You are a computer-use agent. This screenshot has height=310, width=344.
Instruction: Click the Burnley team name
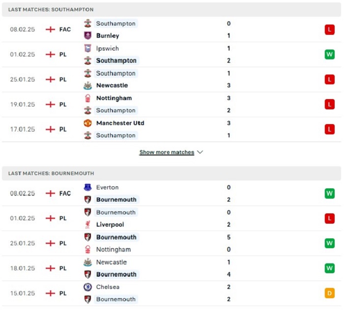click(108, 36)
